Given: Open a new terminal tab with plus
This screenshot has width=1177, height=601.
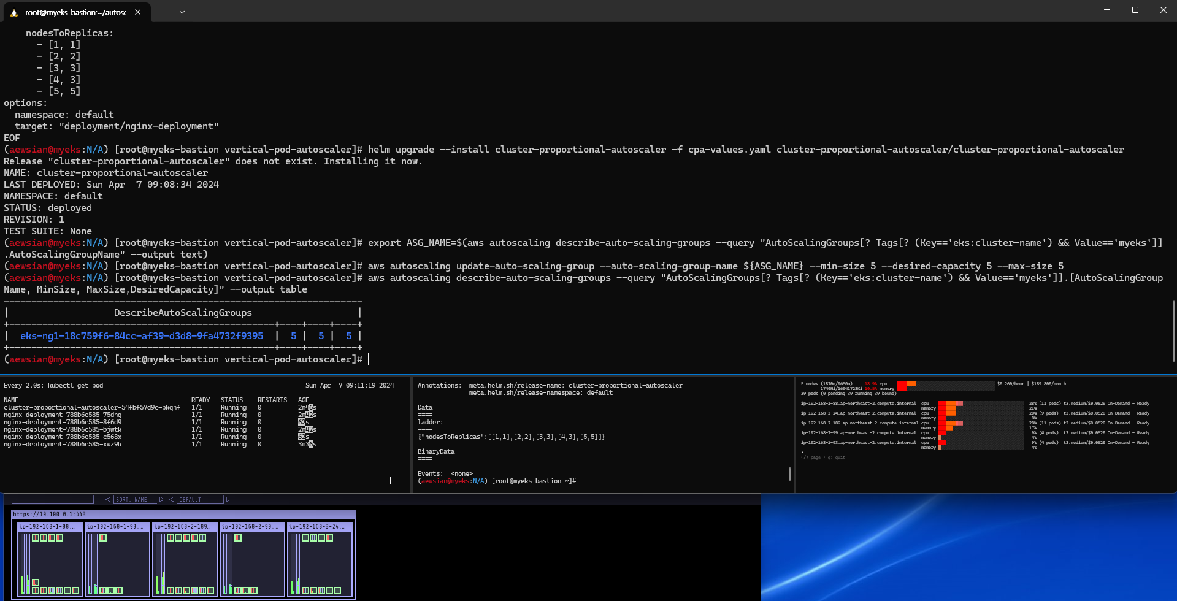Looking at the screenshot, I should tap(164, 12).
